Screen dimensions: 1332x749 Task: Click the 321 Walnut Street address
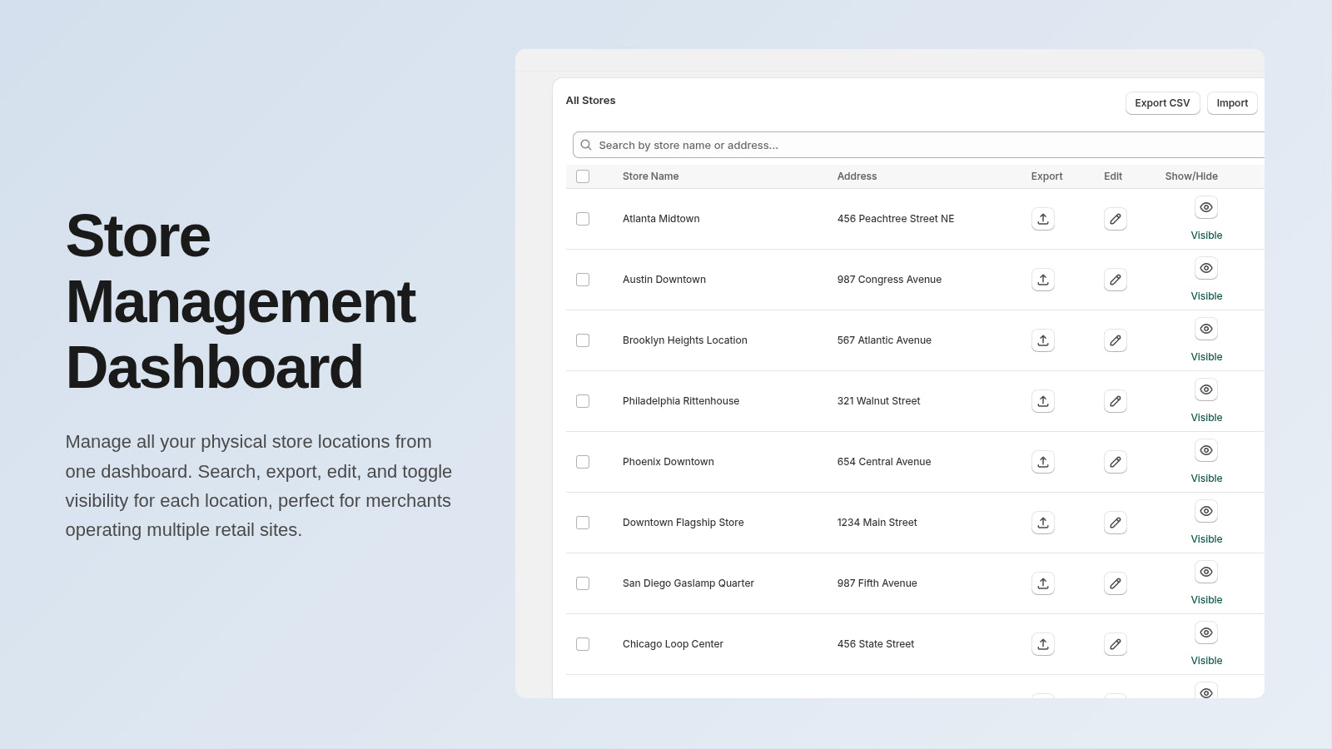(879, 401)
